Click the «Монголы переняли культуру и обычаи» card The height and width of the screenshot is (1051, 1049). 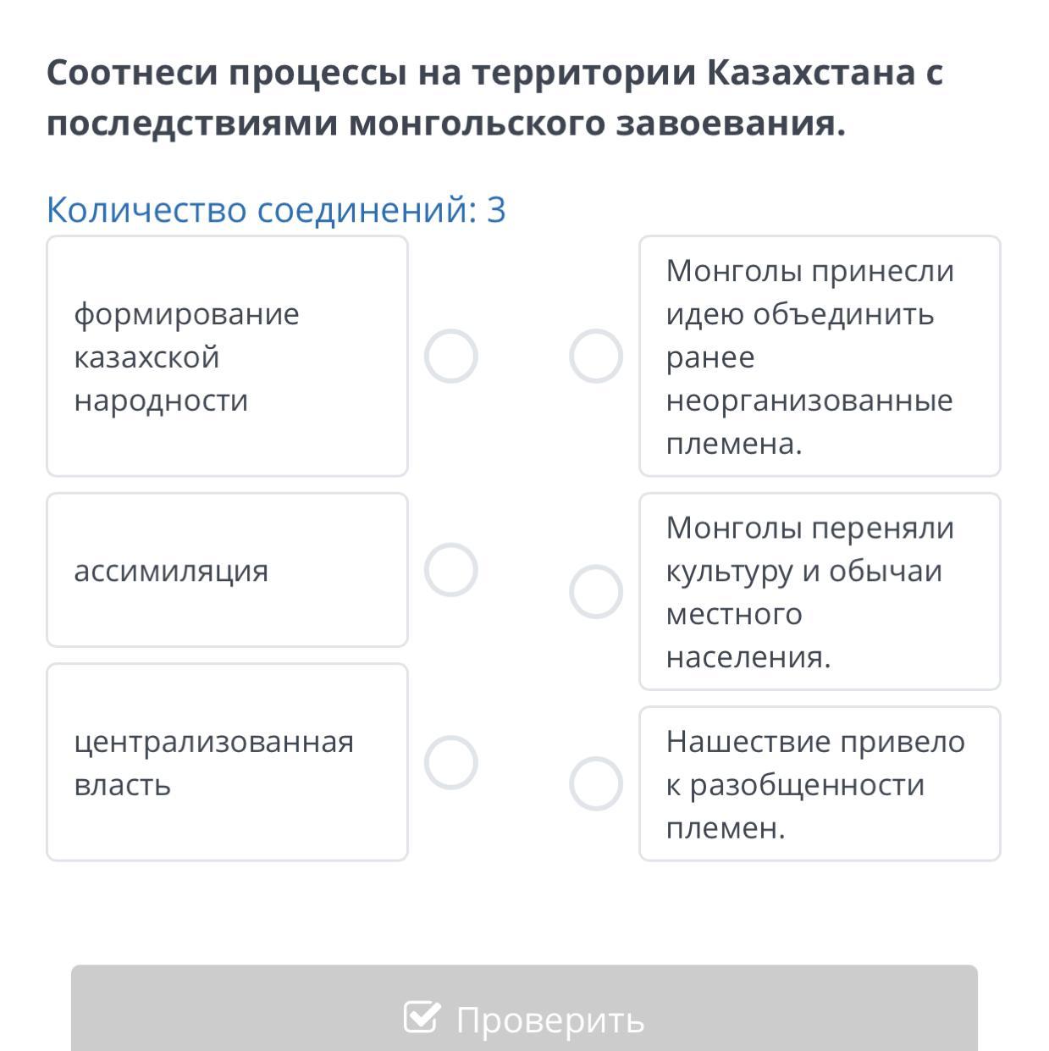[x=820, y=592]
